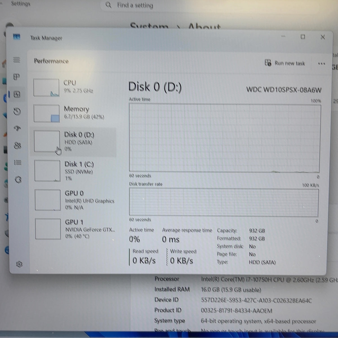
Task: Click the Installed RAM 16.0 GB value in Settings
Action: [x=231, y=290]
